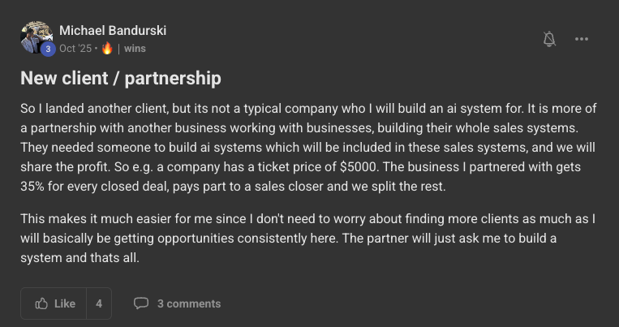Open the "wins" category link
Screen dimensions: 619x327
point(135,49)
